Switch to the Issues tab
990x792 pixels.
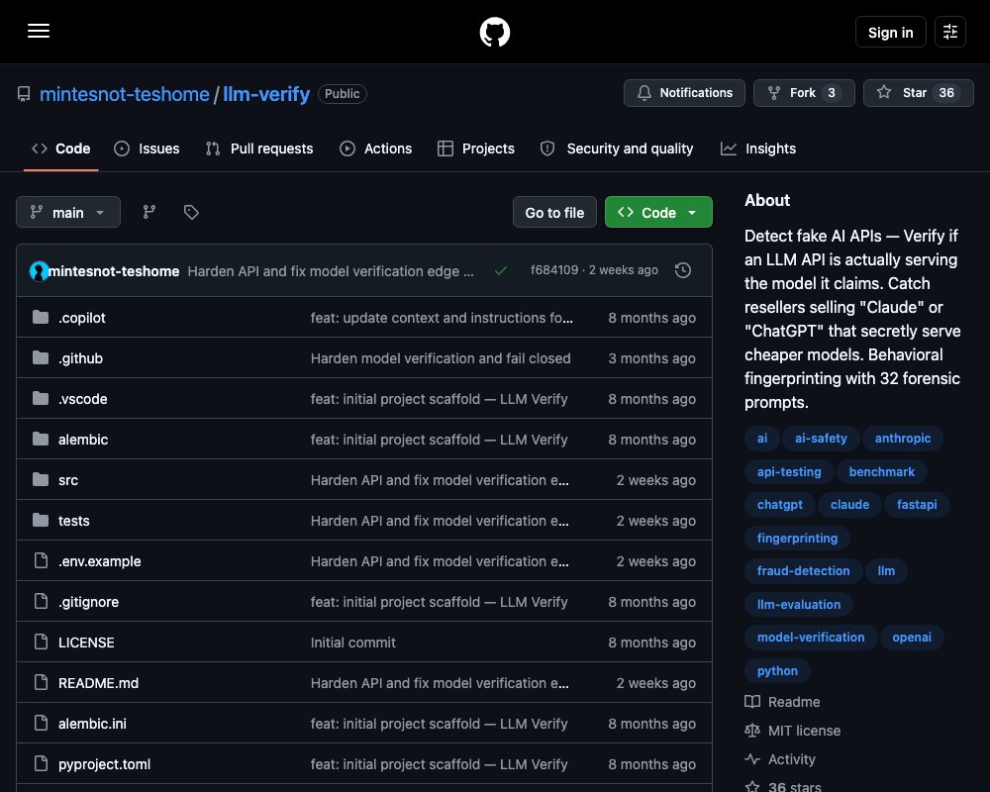click(147, 148)
